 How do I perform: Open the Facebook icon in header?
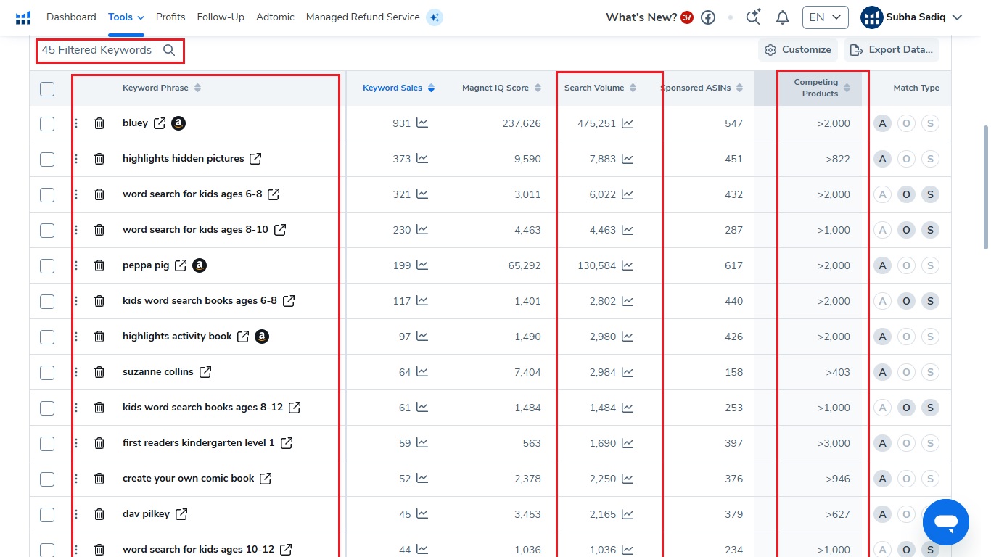point(708,17)
